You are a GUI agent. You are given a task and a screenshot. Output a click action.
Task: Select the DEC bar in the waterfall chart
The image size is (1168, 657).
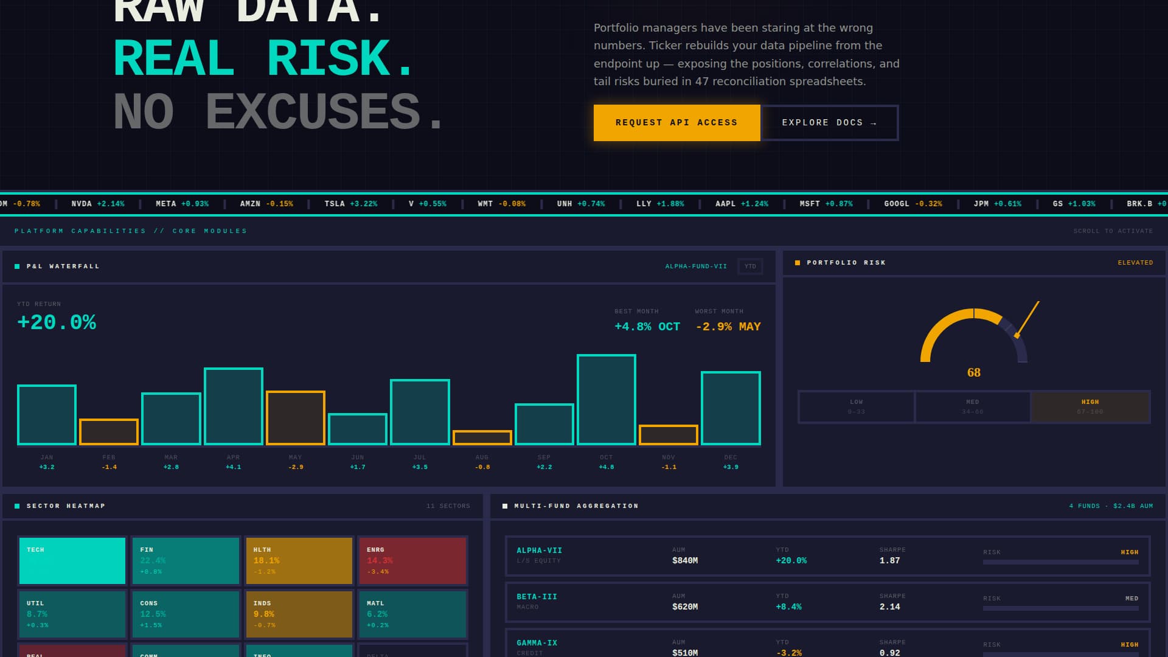tap(731, 408)
